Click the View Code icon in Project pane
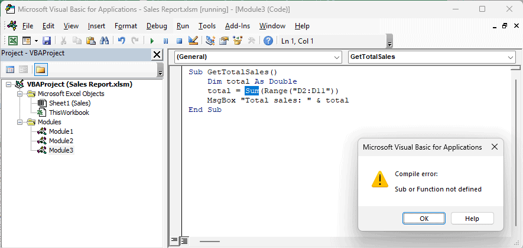Image resolution: width=523 pixels, height=248 pixels. click(x=10, y=70)
